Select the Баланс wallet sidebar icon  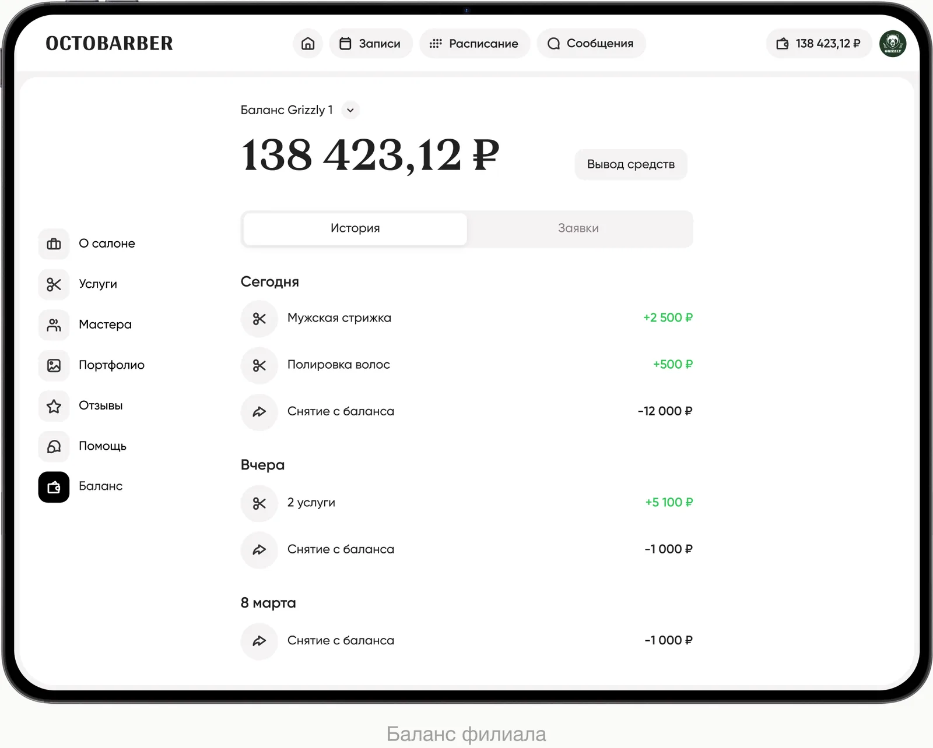coord(54,487)
